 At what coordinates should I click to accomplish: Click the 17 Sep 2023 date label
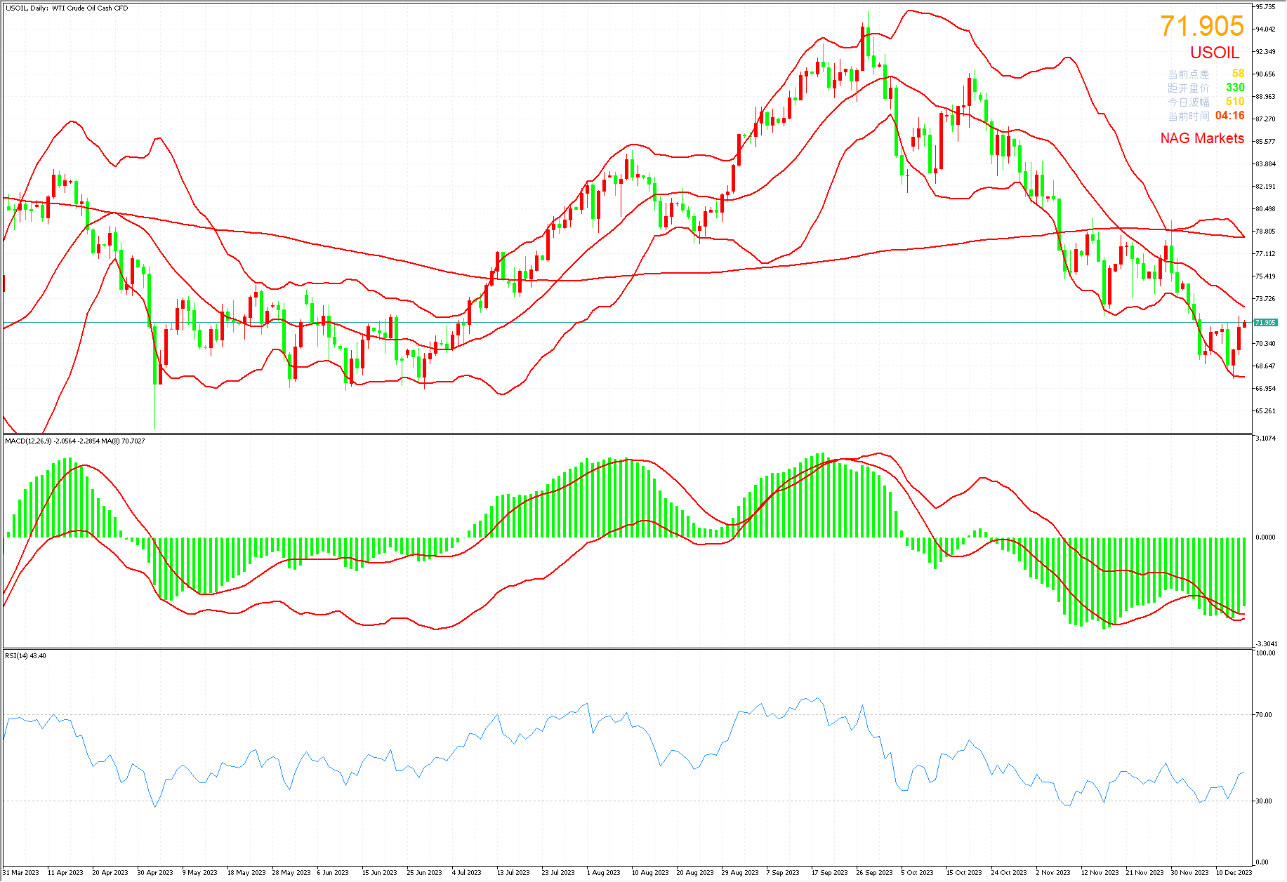[x=830, y=873]
